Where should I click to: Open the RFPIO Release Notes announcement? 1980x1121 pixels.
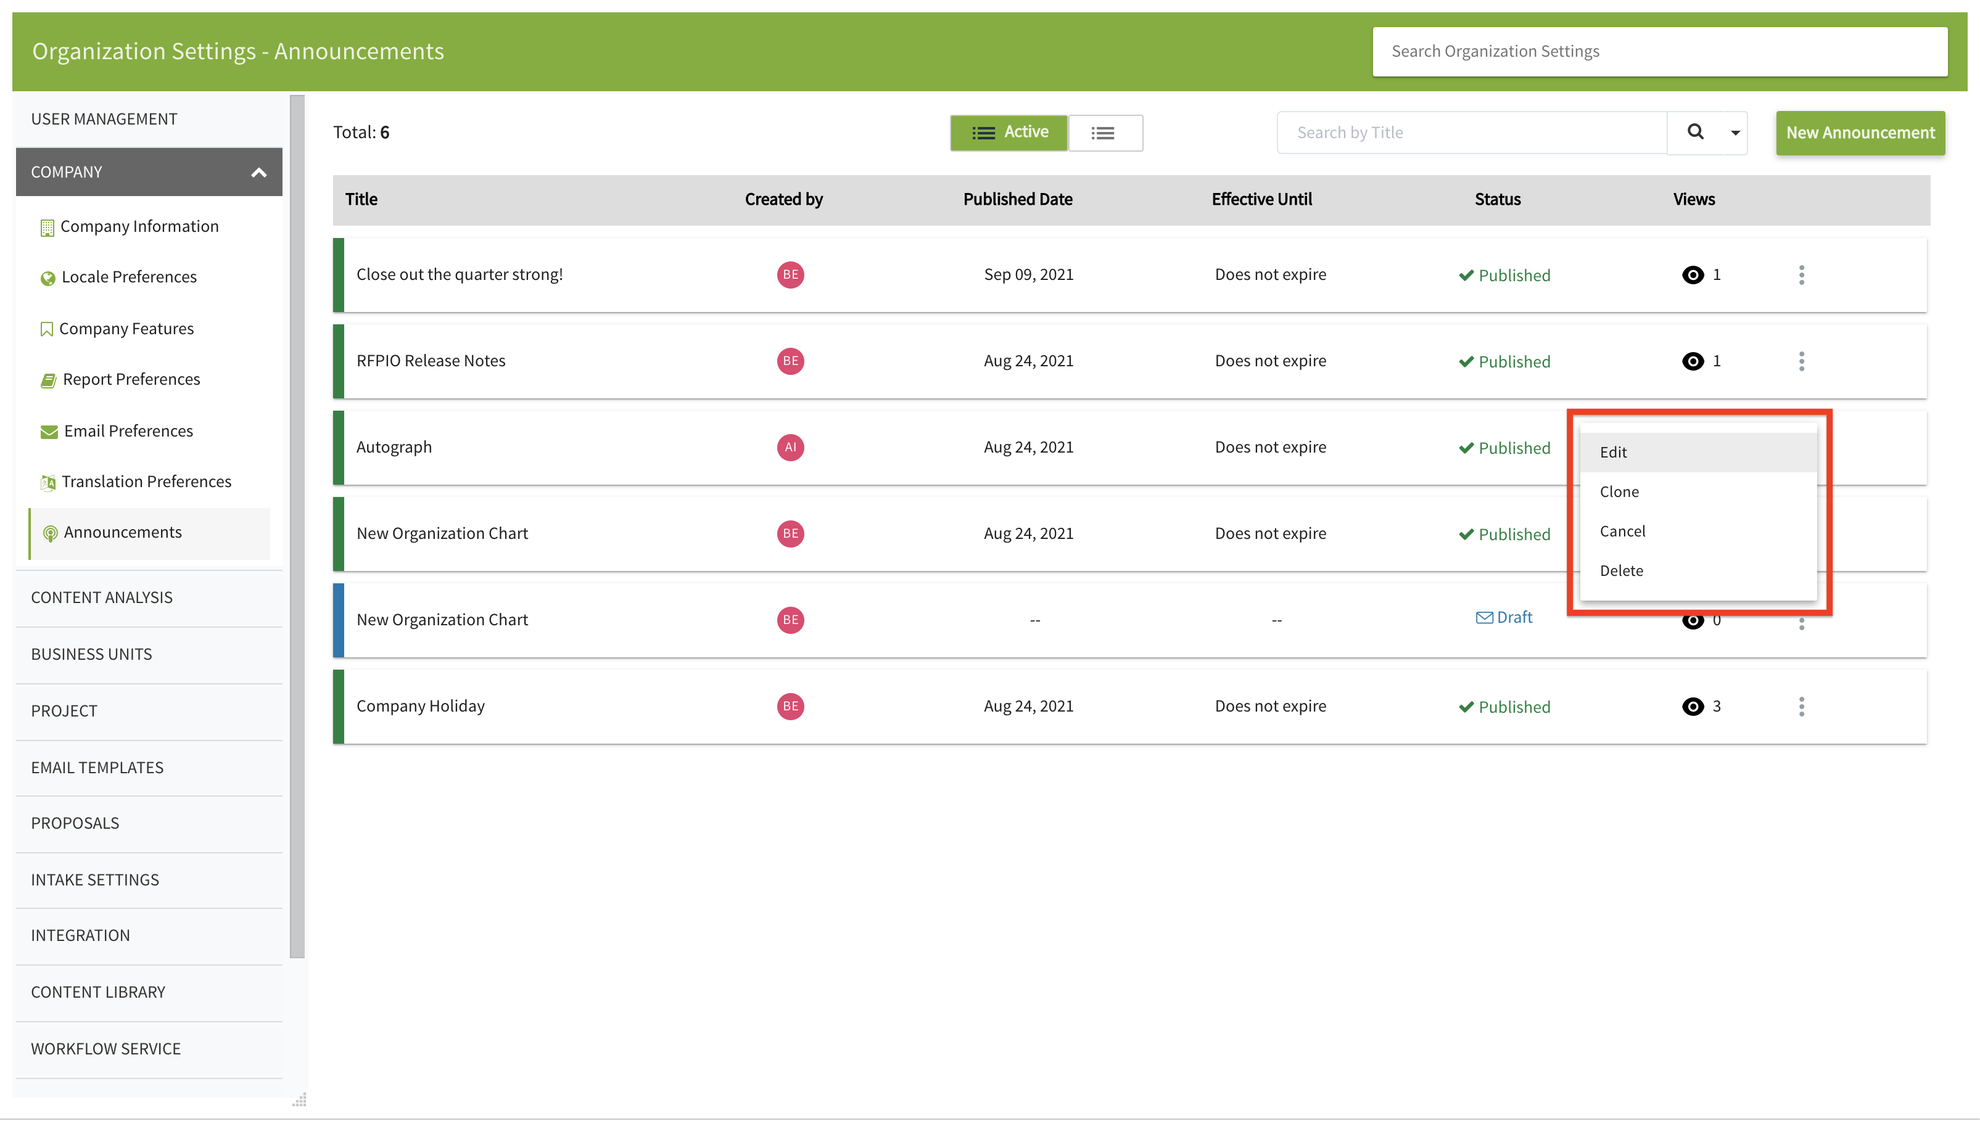tap(431, 361)
